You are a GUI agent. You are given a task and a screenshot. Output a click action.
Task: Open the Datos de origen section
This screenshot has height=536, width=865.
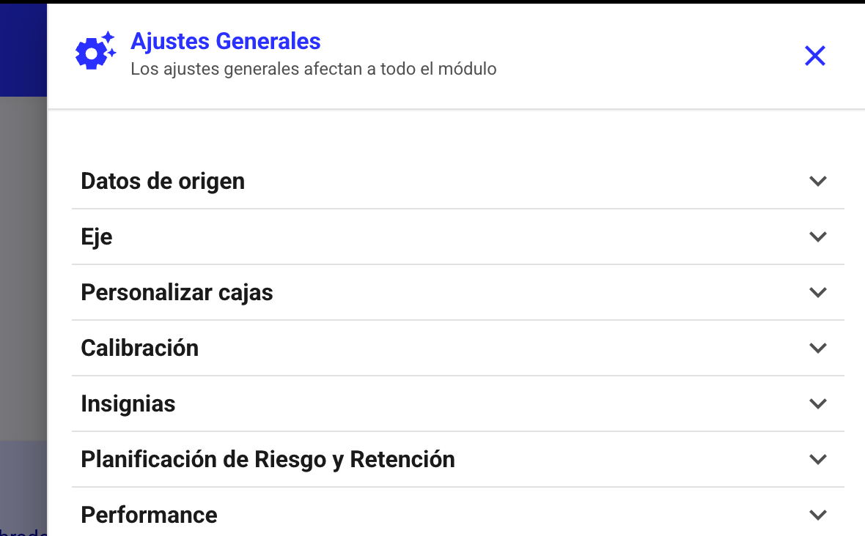[163, 181]
